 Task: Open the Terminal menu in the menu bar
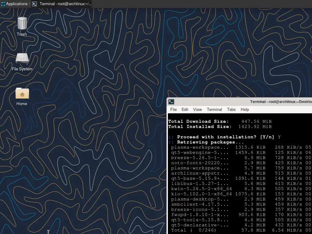214,109
